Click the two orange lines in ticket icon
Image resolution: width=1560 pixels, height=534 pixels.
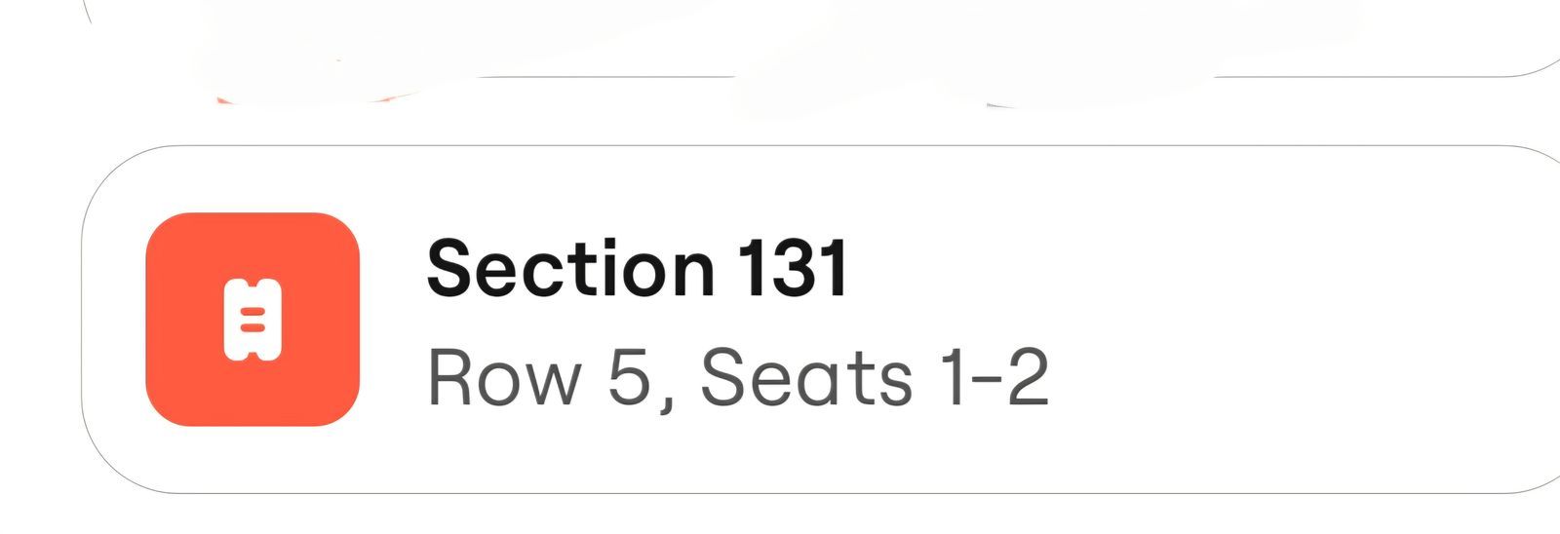point(253,320)
